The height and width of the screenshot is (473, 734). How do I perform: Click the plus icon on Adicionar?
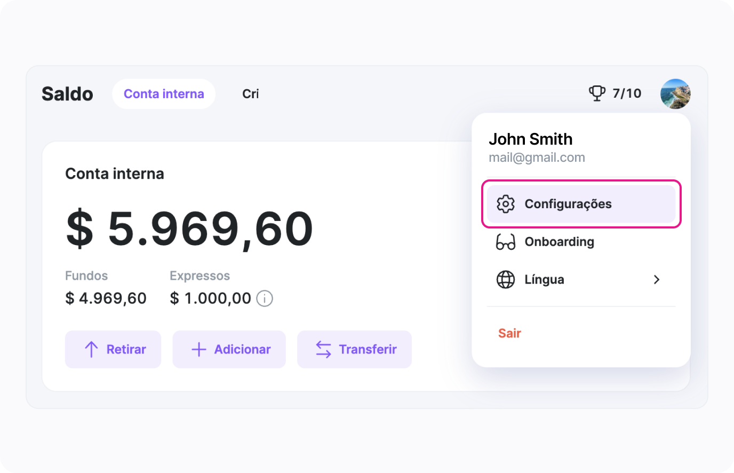point(198,349)
